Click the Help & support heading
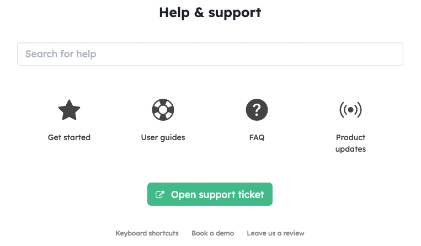The height and width of the screenshot is (246, 421). coord(210,13)
